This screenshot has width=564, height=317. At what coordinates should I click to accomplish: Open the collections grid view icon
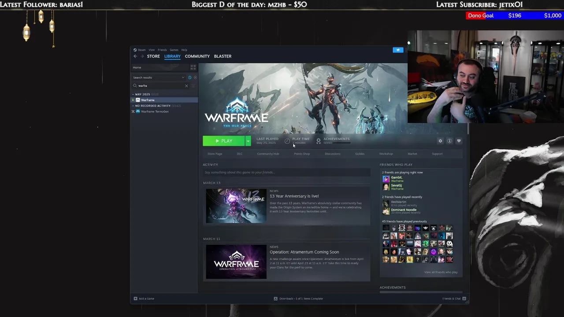coord(193,67)
